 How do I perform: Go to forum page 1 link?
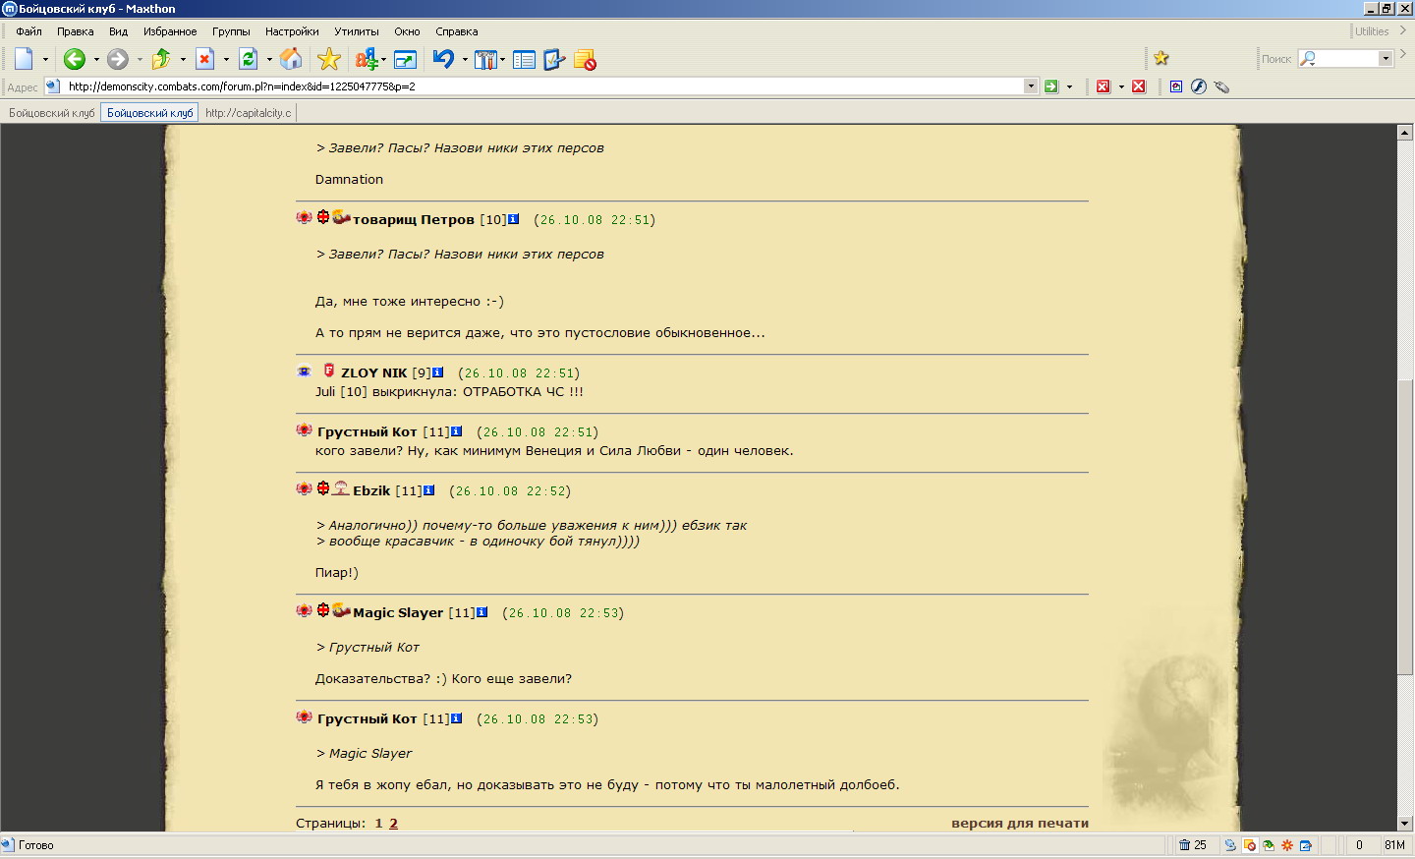(x=378, y=824)
